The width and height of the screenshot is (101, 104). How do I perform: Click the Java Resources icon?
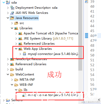click(x=12, y=18)
